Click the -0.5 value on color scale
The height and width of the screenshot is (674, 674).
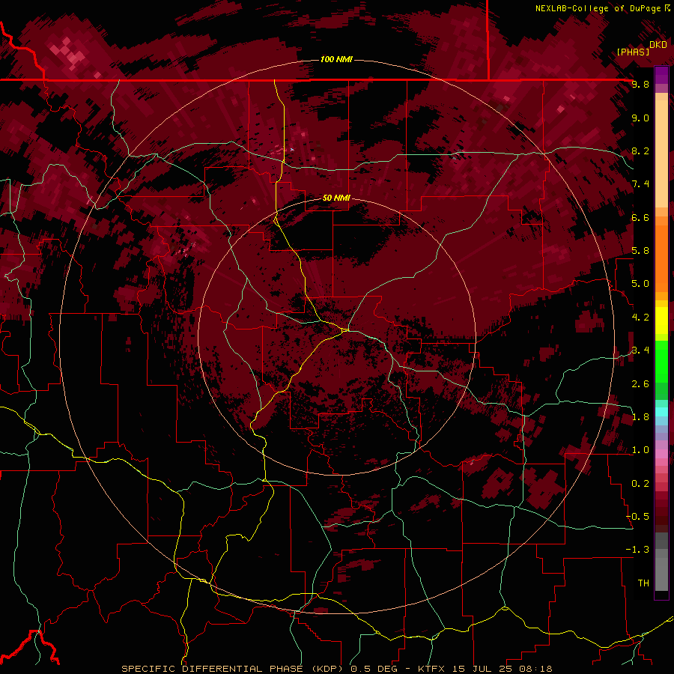click(638, 517)
